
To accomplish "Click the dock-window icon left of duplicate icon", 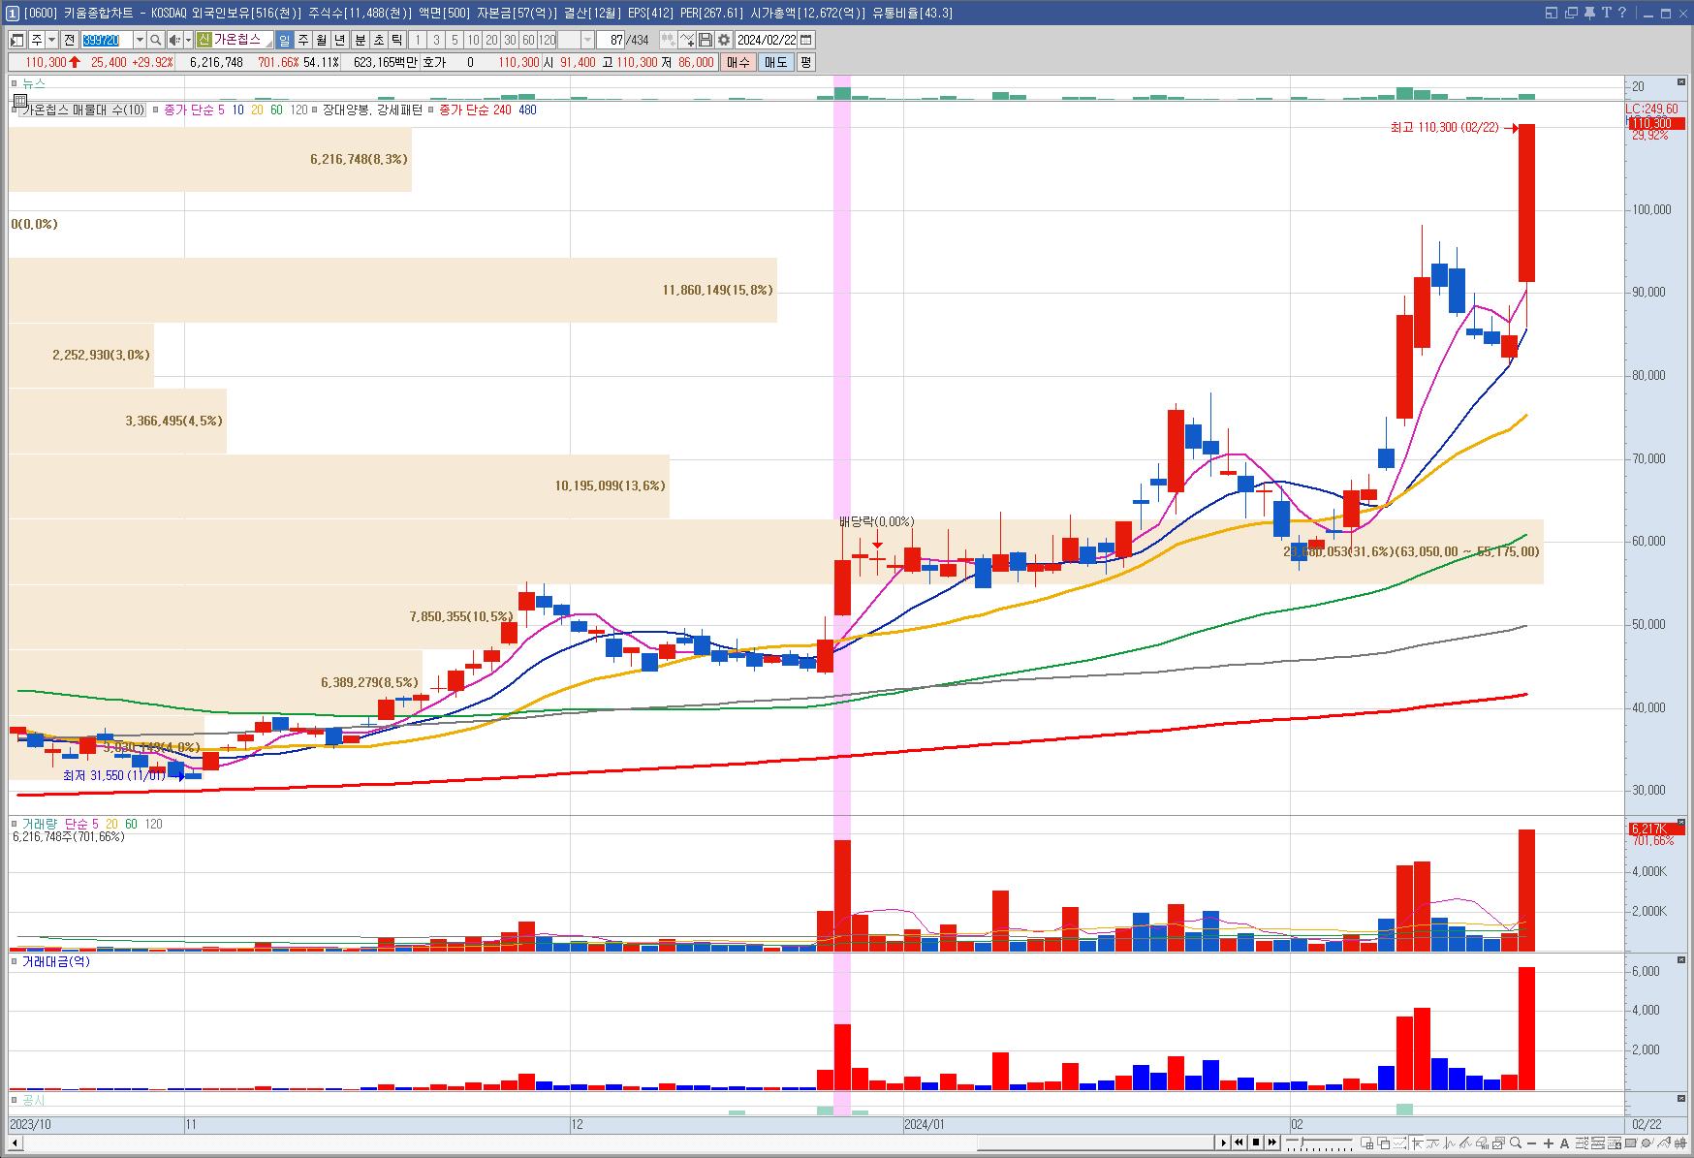I will point(1551,13).
